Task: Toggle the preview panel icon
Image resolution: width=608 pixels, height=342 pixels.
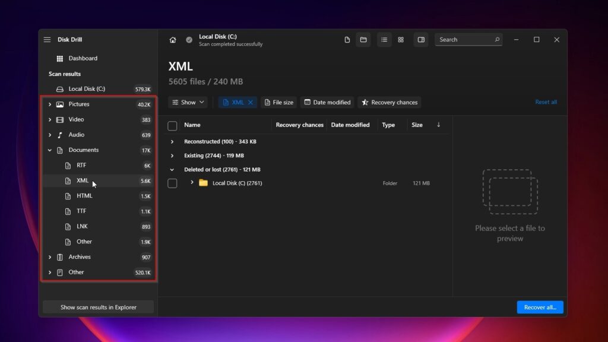Action: (421, 40)
